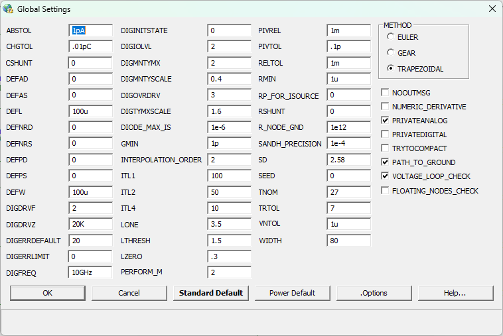Enable FLOATING_NODES_CHECK checkbox
This screenshot has height=336, width=503.
coord(386,191)
